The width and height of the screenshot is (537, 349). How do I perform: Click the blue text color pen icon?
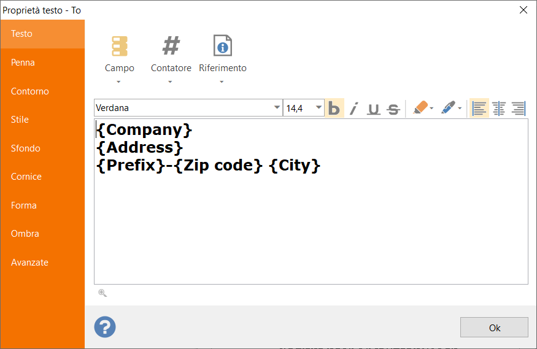[448, 108]
